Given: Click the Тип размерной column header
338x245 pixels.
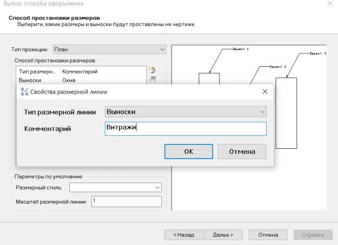Looking at the screenshot, I should point(37,72).
